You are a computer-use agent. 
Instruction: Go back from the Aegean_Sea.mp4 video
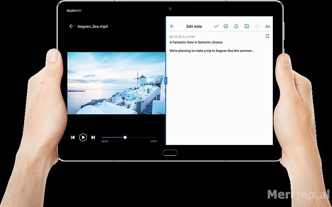tap(71, 26)
